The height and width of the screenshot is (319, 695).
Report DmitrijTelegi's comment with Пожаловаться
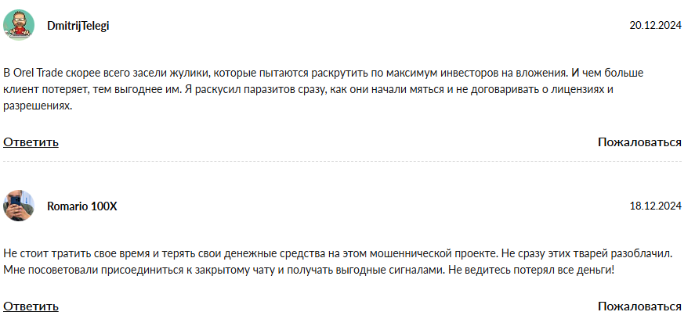pyautogui.click(x=639, y=142)
